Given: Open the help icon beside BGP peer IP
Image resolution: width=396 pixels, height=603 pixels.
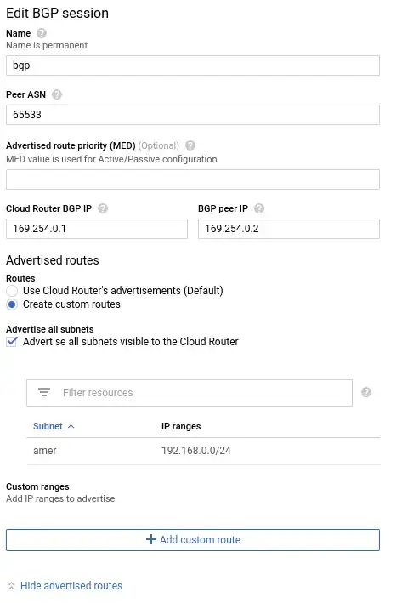Looking at the screenshot, I should (x=259, y=208).
